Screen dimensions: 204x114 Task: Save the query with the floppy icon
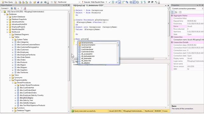click(x=38, y=2)
